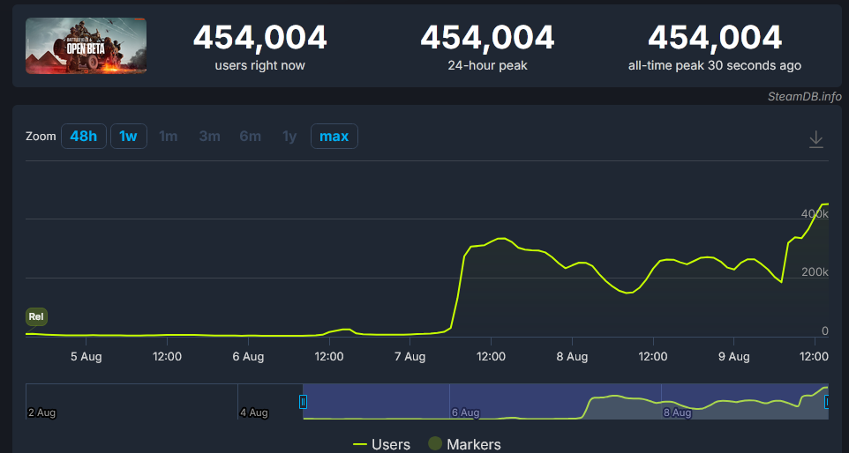The height and width of the screenshot is (453, 849).
Task: Select the 1w zoom range
Action: click(128, 137)
